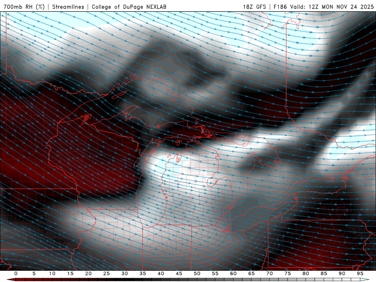This screenshot has height=282, width=376.
Task: Click the colorbar label '5'
Action: (34, 274)
